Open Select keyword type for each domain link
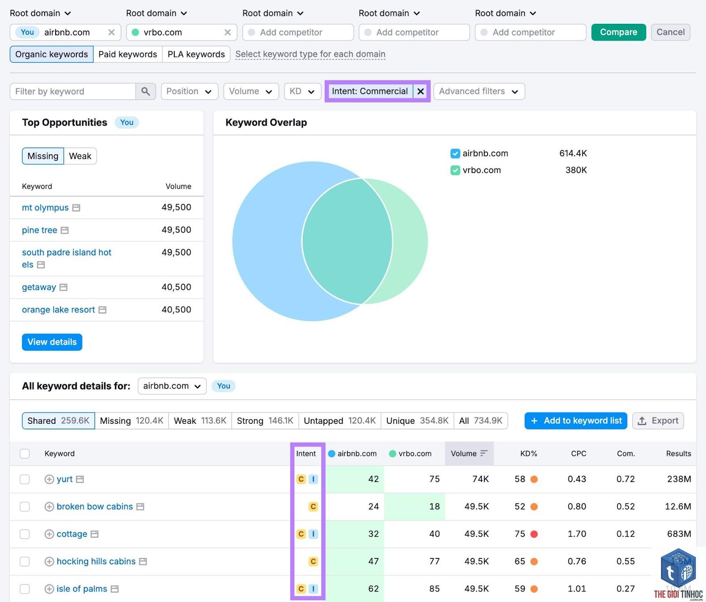Viewport: 706px width, 602px height. click(310, 54)
